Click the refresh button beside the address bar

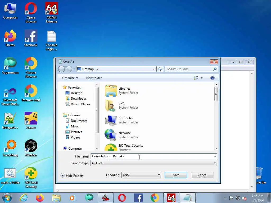tap(160, 69)
